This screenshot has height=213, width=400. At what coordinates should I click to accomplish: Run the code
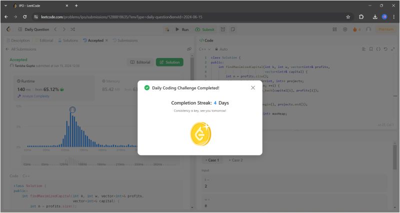[x=182, y=29]
